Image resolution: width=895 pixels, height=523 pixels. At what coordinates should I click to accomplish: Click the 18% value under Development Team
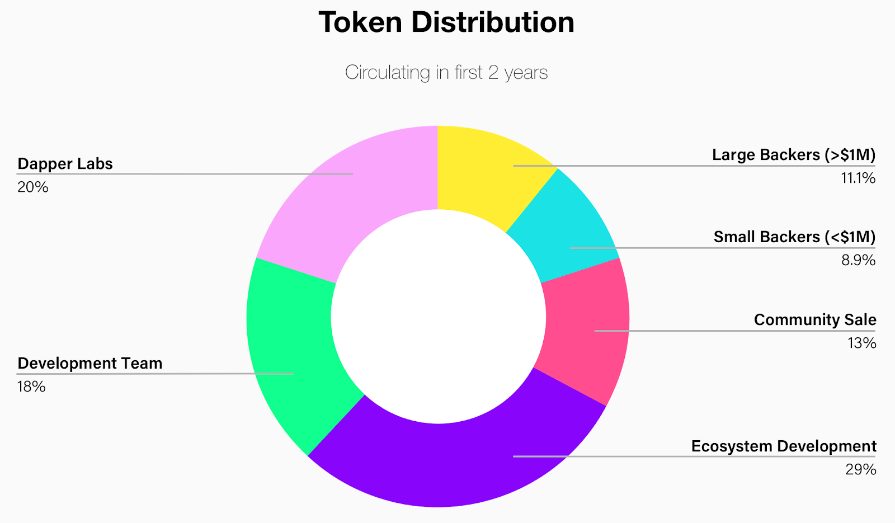click(31, 387)
